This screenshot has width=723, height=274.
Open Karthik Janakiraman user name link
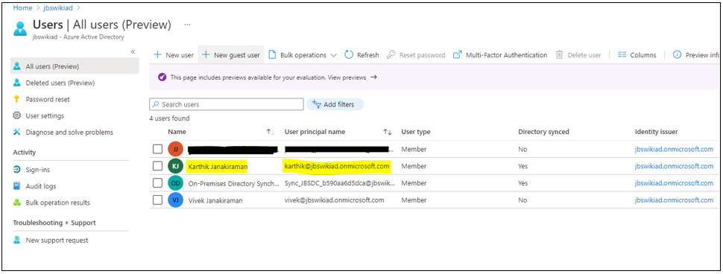[218, 166]
